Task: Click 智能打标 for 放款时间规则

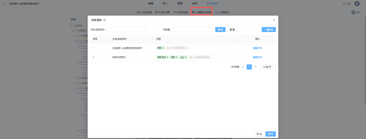Action: [257, 57]
